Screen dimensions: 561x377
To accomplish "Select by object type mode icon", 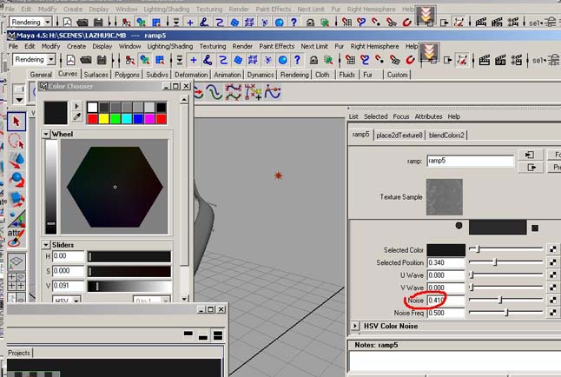I will click(145, 60).
